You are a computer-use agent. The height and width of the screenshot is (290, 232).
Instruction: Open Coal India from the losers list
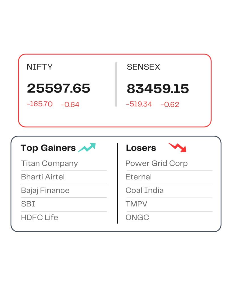point(144,190)
